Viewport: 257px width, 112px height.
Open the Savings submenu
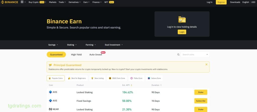53,45
